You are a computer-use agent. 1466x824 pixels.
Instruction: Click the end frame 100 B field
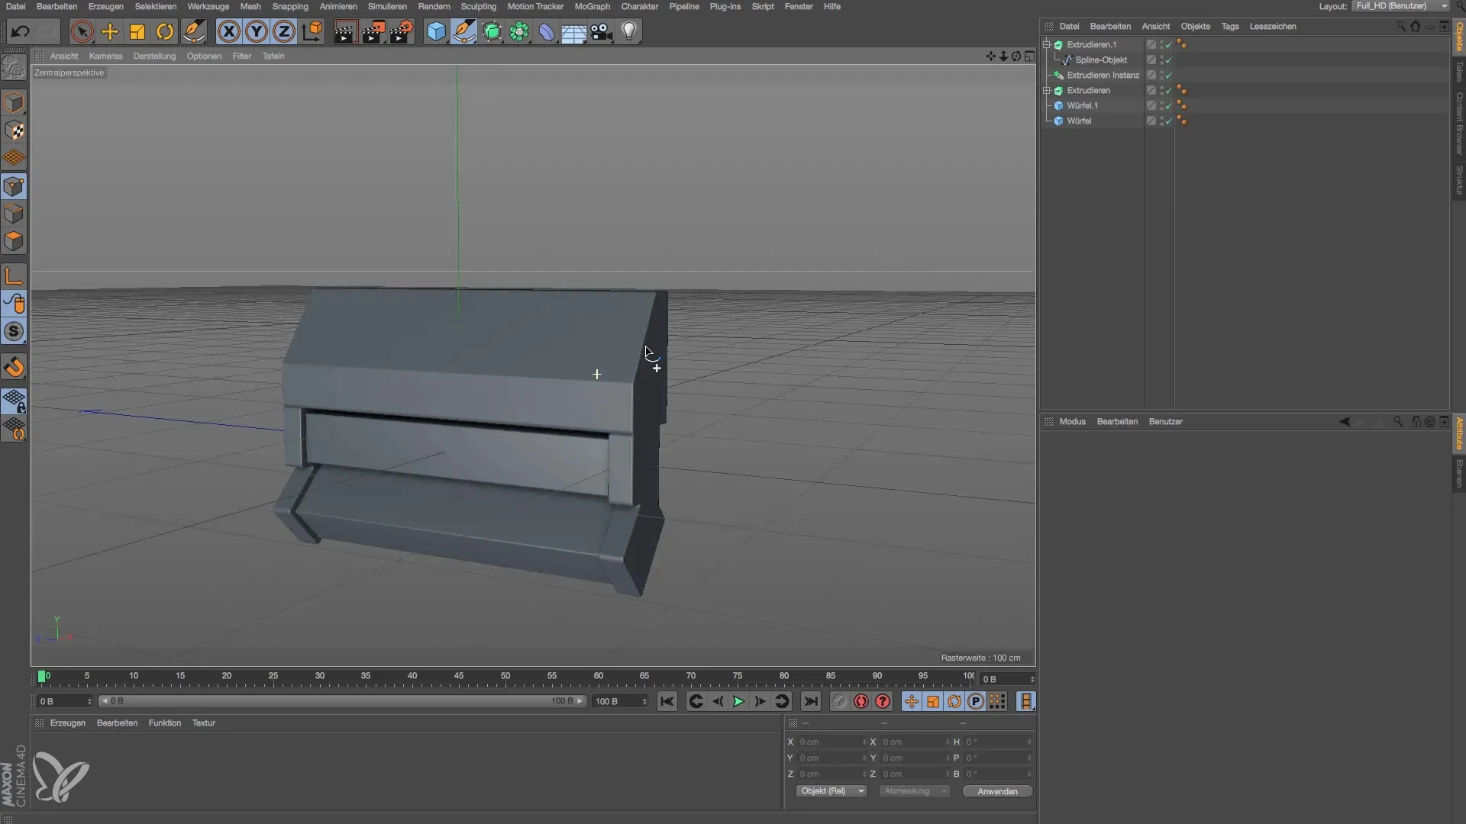tap(621, 701)
